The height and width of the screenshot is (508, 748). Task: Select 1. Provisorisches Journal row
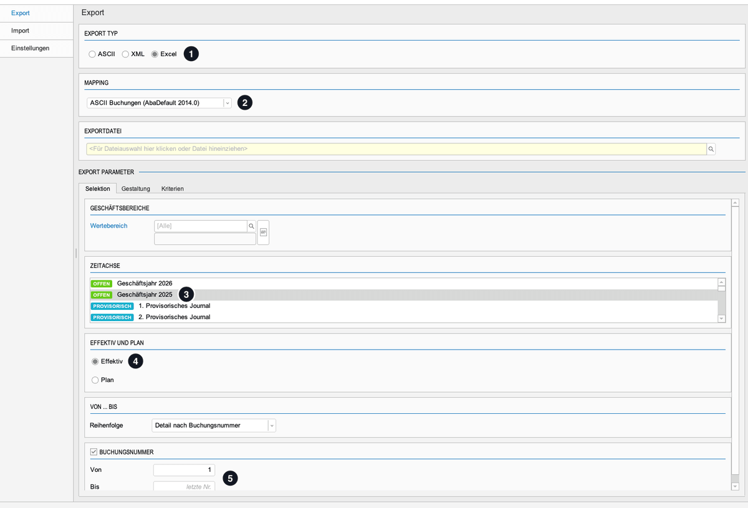point(404,305)
